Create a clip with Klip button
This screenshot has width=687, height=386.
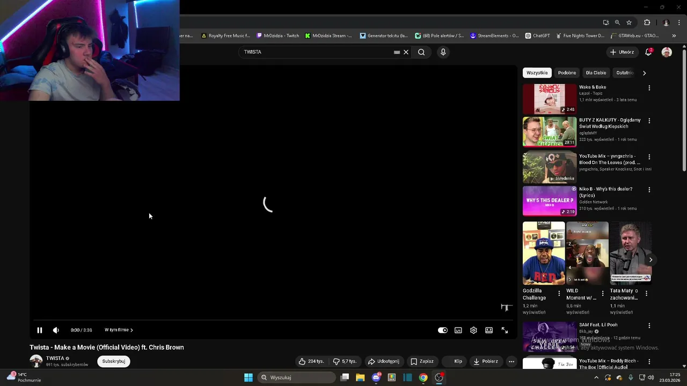click(455, 361)
